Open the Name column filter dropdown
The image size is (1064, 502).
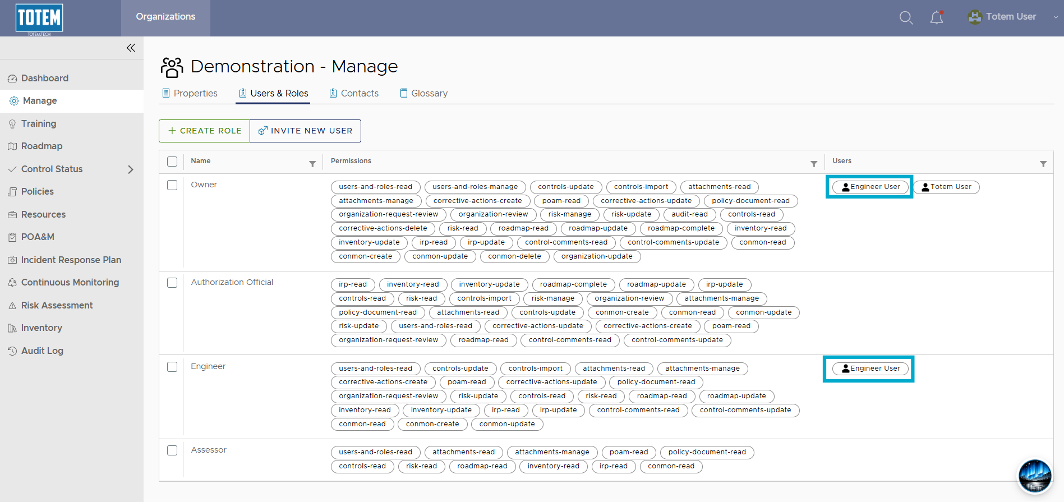tap(312, 164)
